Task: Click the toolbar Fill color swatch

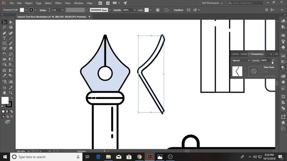Action: pyautogui.click(x=5, y=100)
